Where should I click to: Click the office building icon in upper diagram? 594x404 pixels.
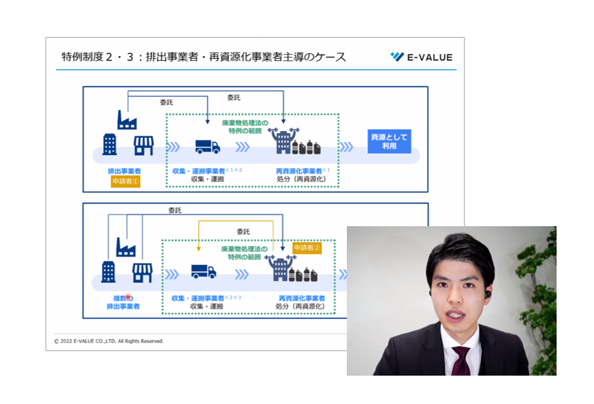(110, 145)
